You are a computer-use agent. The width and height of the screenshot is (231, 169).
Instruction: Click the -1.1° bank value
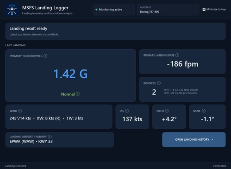tap(207, 119)
